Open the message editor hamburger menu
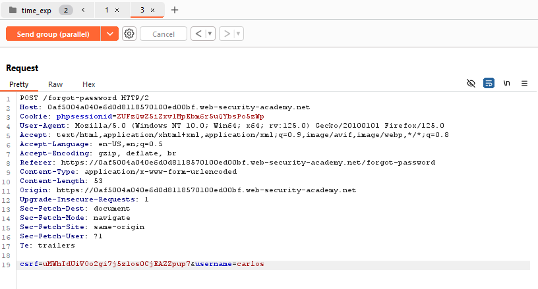This screenshot has width=538, height=289. [524, 84]
